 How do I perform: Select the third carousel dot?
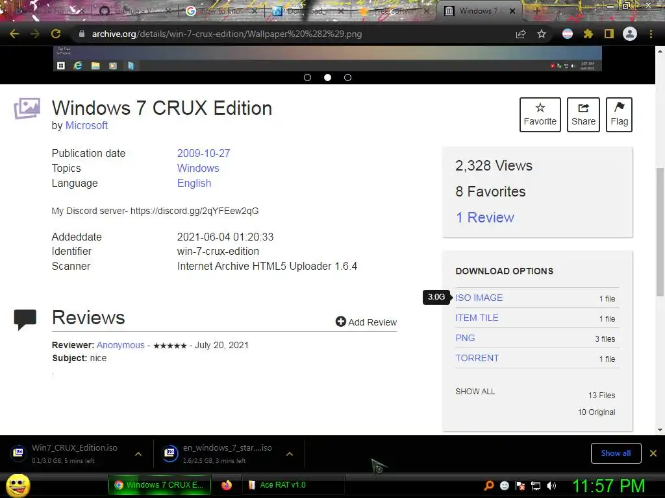(348, 78)
